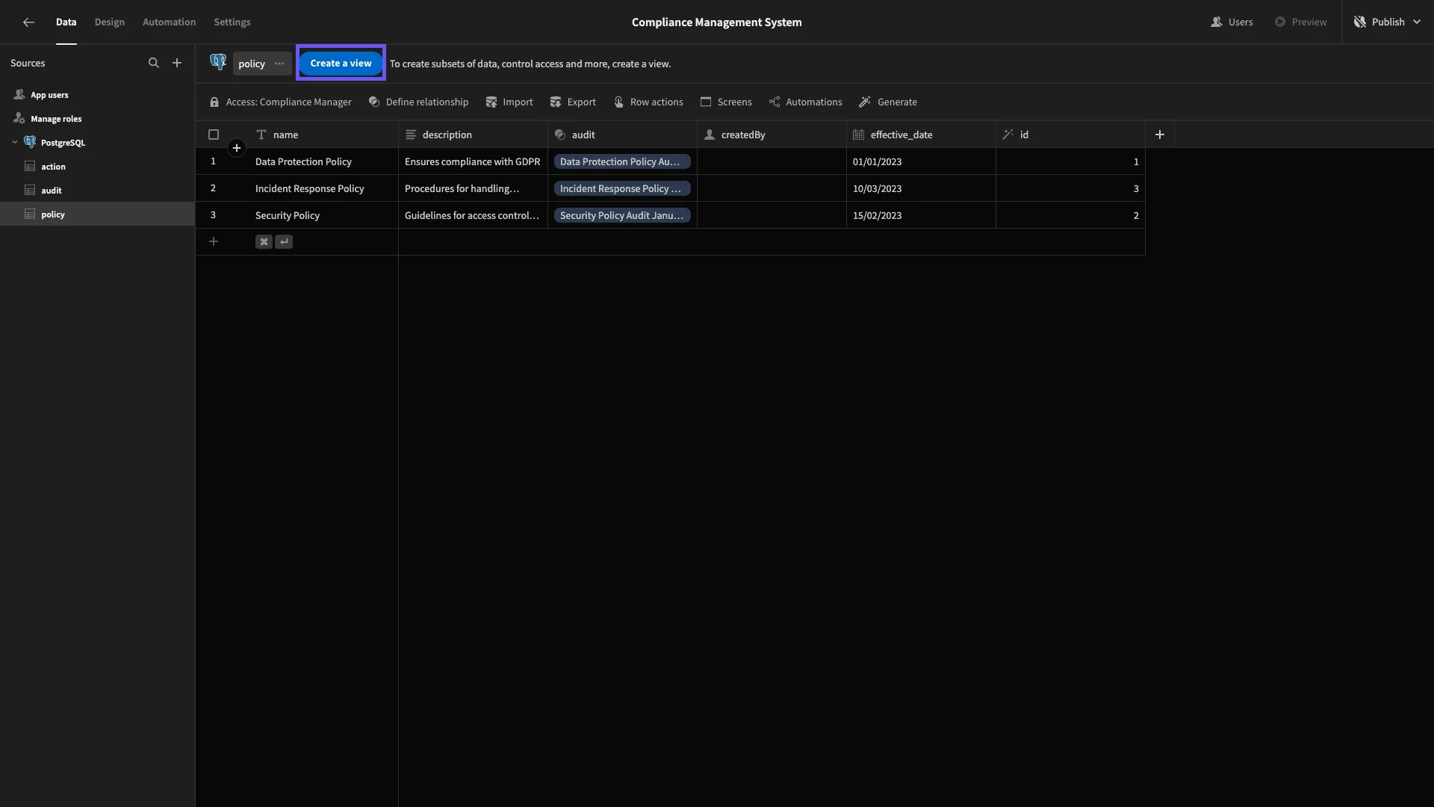Viewport: 1434px width, 807px height.
Task: Click the add row plus icon at the bottom
Action: (x=214, y=241)
